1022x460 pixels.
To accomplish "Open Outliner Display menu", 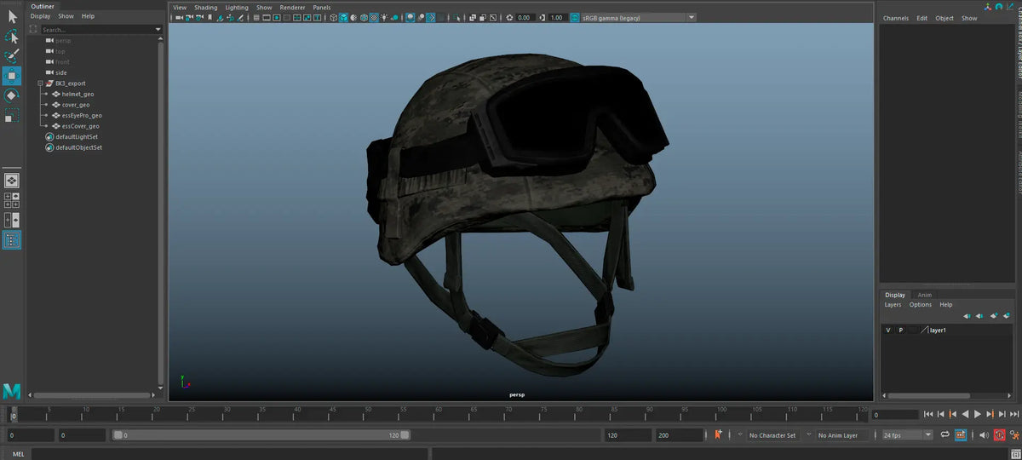I will pyautogui.click(x=40, y=16).
